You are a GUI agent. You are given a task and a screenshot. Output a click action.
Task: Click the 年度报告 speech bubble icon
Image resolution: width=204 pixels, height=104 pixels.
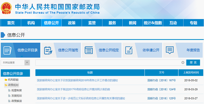[x=170, y=50]
